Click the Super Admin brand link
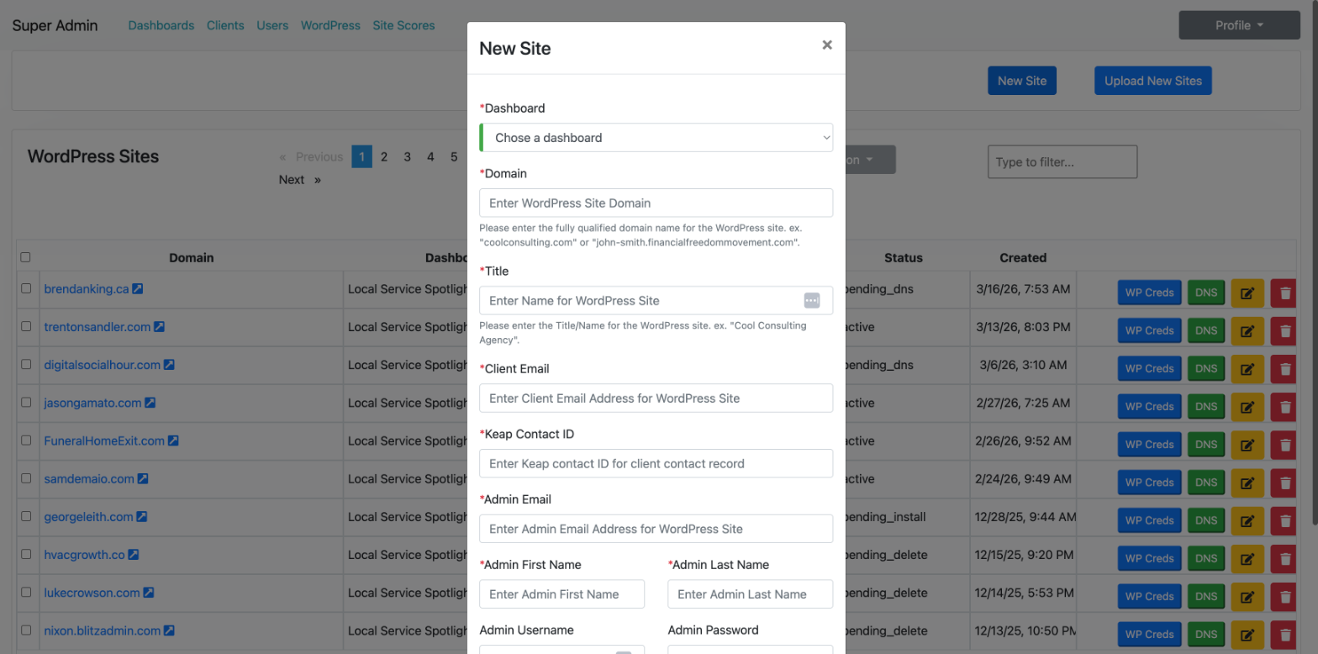Image resolution: width=1318 pixels, height=654 pixels. click(55, 25)
